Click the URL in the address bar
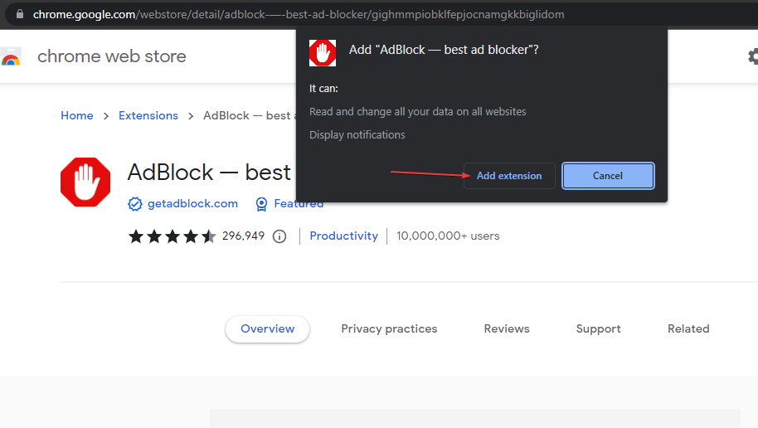 [x=299, y=14]
